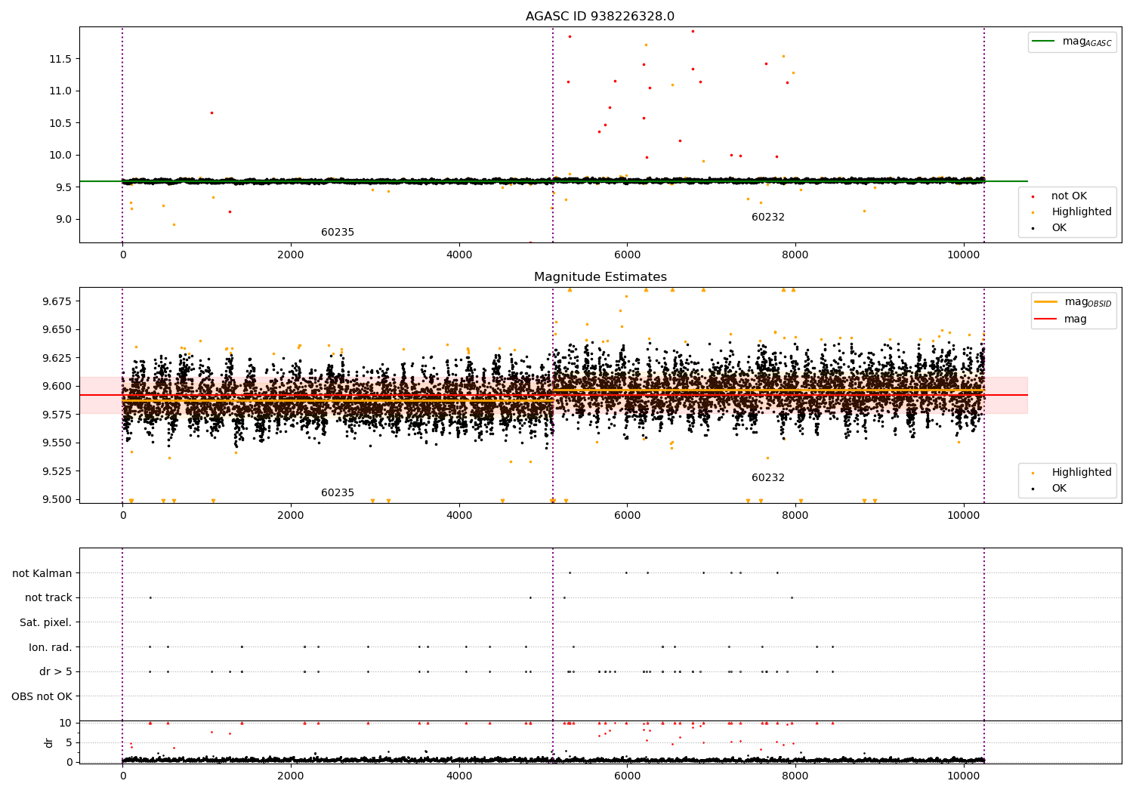Viewport: 1133px width, 793px height.
Task: Click the pink shaded band right of the magnitude data
Action: click(x=1006, y=395)
